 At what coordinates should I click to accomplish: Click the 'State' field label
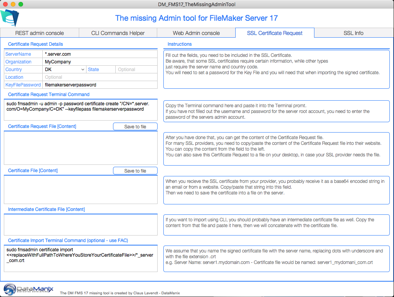click(x=93, y=70)
